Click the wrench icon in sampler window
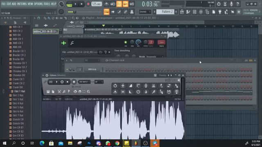The image size is (262, 147). click(72, 43)
